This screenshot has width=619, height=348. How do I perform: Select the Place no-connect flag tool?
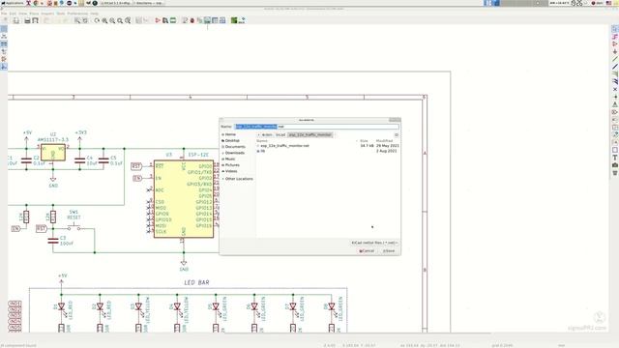(615, 90)
